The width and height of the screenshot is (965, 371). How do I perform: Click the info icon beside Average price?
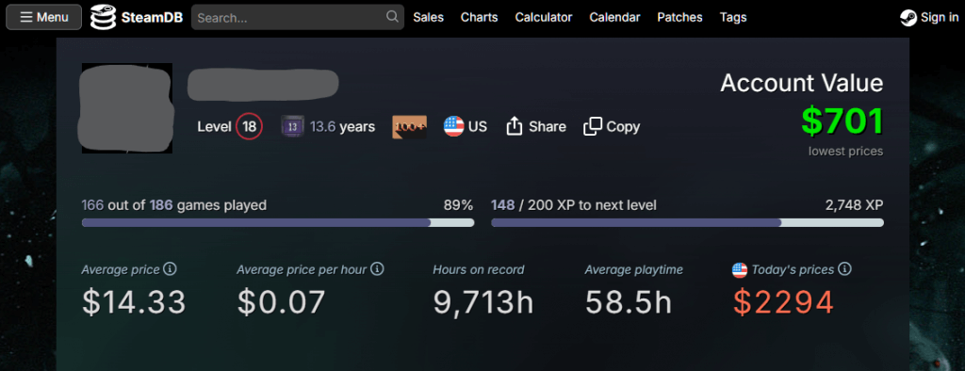171,269
